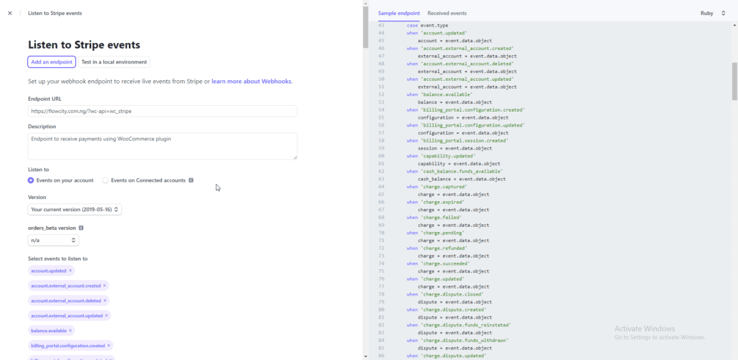Screen dimensions: 738x360
Task: Grab the Description textarea resize handle
Action: 295,157
